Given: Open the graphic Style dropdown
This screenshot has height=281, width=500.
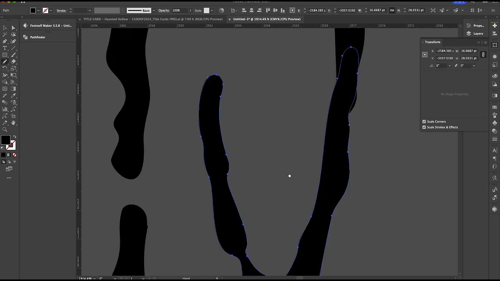Looking at the screenshot, I should [212, 11].
